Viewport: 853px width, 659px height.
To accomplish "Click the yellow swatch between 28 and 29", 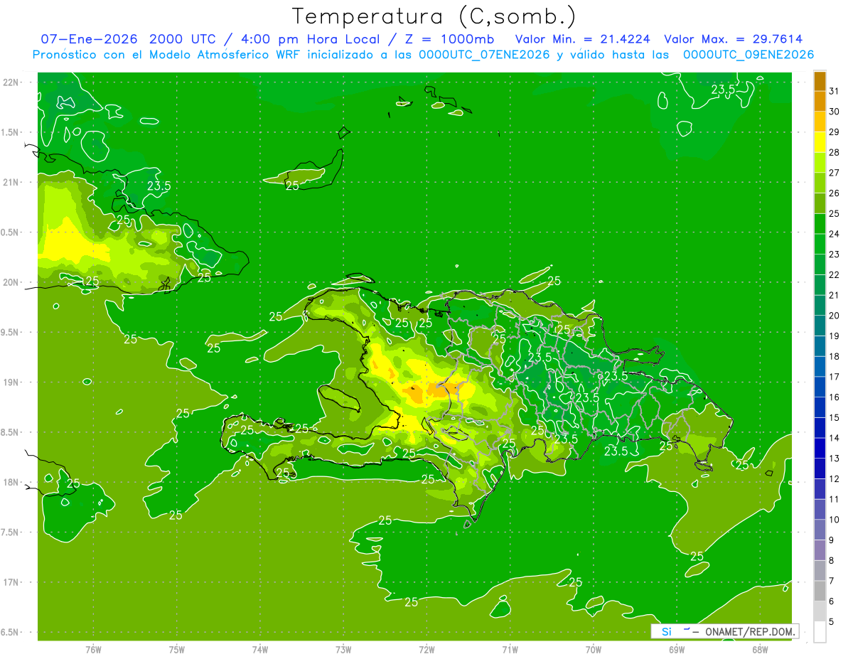I will click(820, 142).
